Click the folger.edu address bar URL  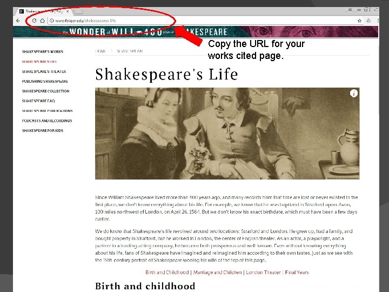point(85,21)
